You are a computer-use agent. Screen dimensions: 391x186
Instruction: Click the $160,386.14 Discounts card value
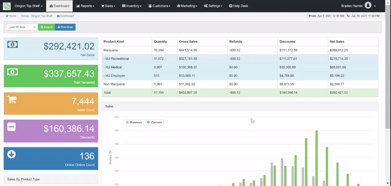point(69,129)
